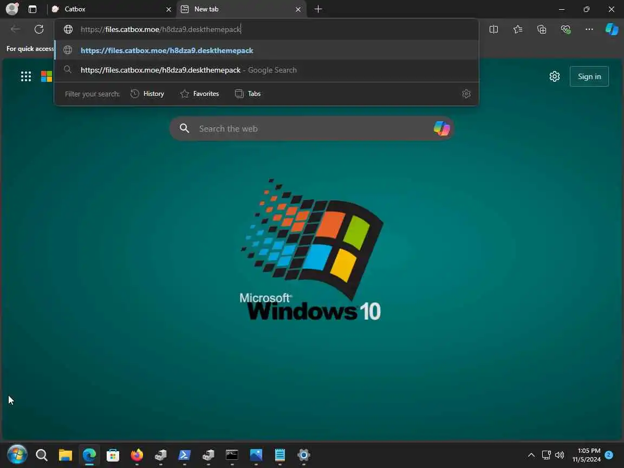Filter search by Favorites

[200, 94]
